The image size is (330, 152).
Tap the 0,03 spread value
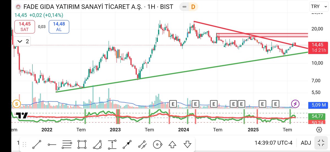coord(42,27)
